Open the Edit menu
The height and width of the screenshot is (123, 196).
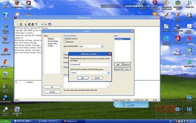27,21
